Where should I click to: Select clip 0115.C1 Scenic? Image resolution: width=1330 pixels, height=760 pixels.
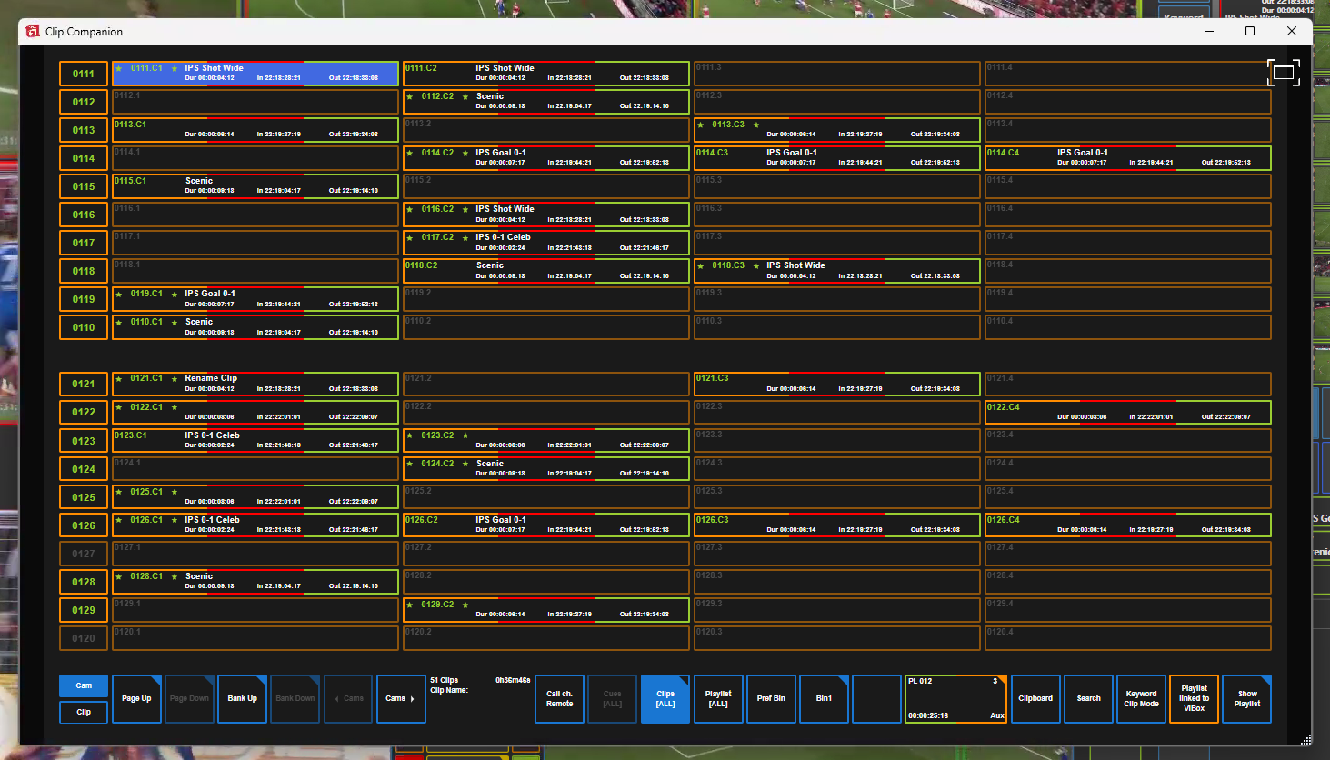click(x=255, y=186)
